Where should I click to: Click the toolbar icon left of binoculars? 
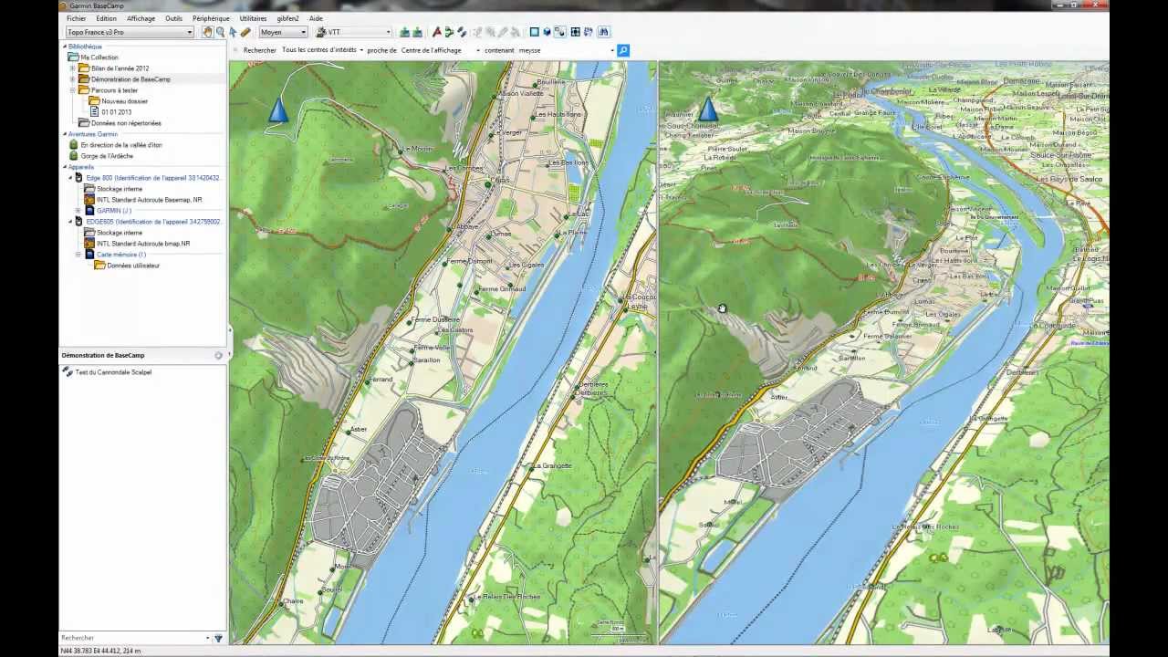point(589,32)
